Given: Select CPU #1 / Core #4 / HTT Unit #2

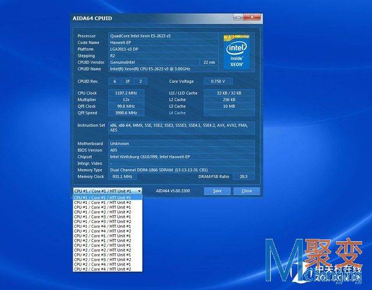Looking at the screenshot, I should coord(108,231).
